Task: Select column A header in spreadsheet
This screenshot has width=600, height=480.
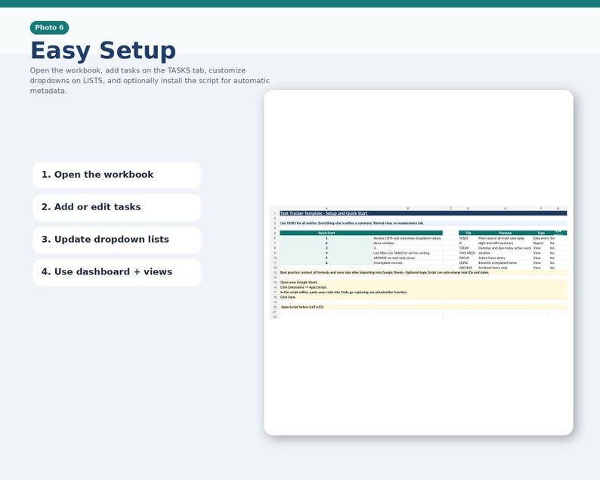Action: pyautogui.click(x=326, y=208)
